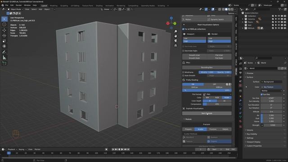Open the viewport Add menu
Viewport: 288px width, 162px height.
point(40,9)
